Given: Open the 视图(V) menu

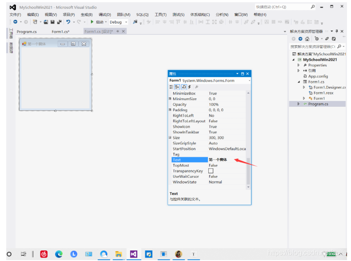Looking at the screenshot, I should click(51, 15).
